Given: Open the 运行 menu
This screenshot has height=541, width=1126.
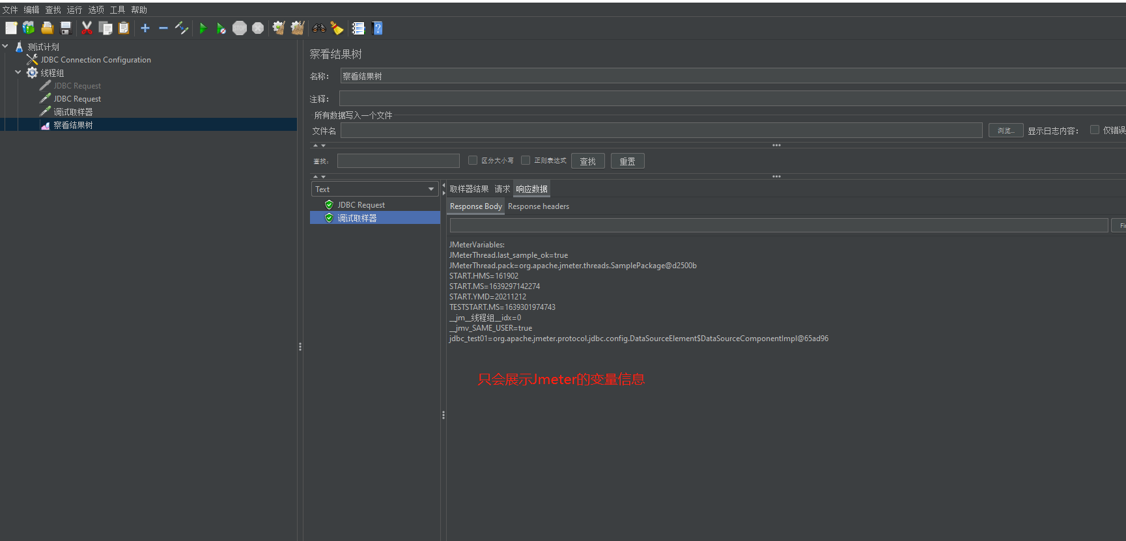Looking at the screenshot, I should point(74,10).
